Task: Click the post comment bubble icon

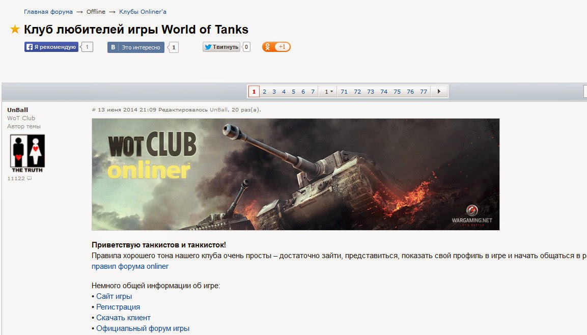Action: [29, 178]
